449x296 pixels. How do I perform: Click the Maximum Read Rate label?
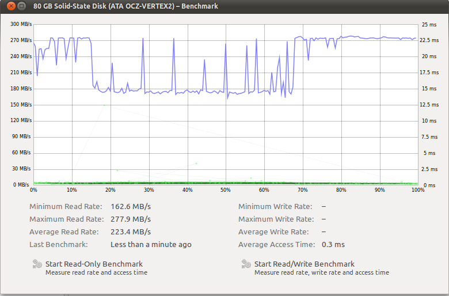(x=66, y=219)
